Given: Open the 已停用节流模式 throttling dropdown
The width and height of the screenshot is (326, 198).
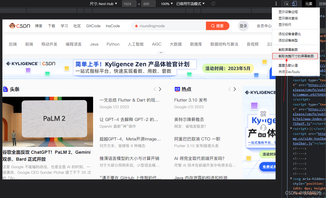Looking at the screenshot, I should click(x=190, y=4).
